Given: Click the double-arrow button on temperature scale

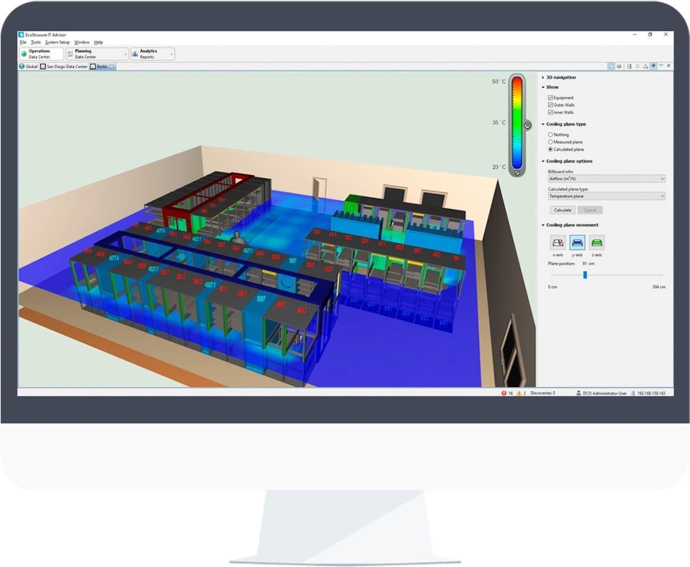Looking at the screenshot, I should click(527, 125).
